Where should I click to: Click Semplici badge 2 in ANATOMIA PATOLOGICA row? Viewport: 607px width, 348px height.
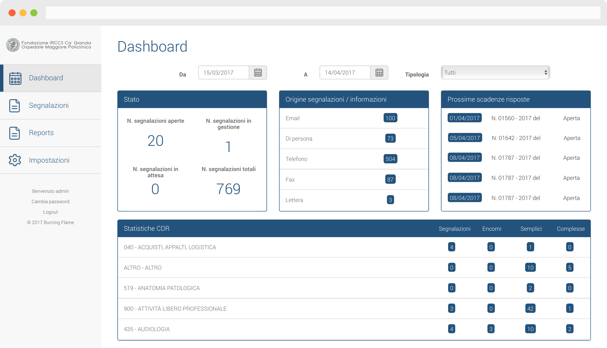530,288
